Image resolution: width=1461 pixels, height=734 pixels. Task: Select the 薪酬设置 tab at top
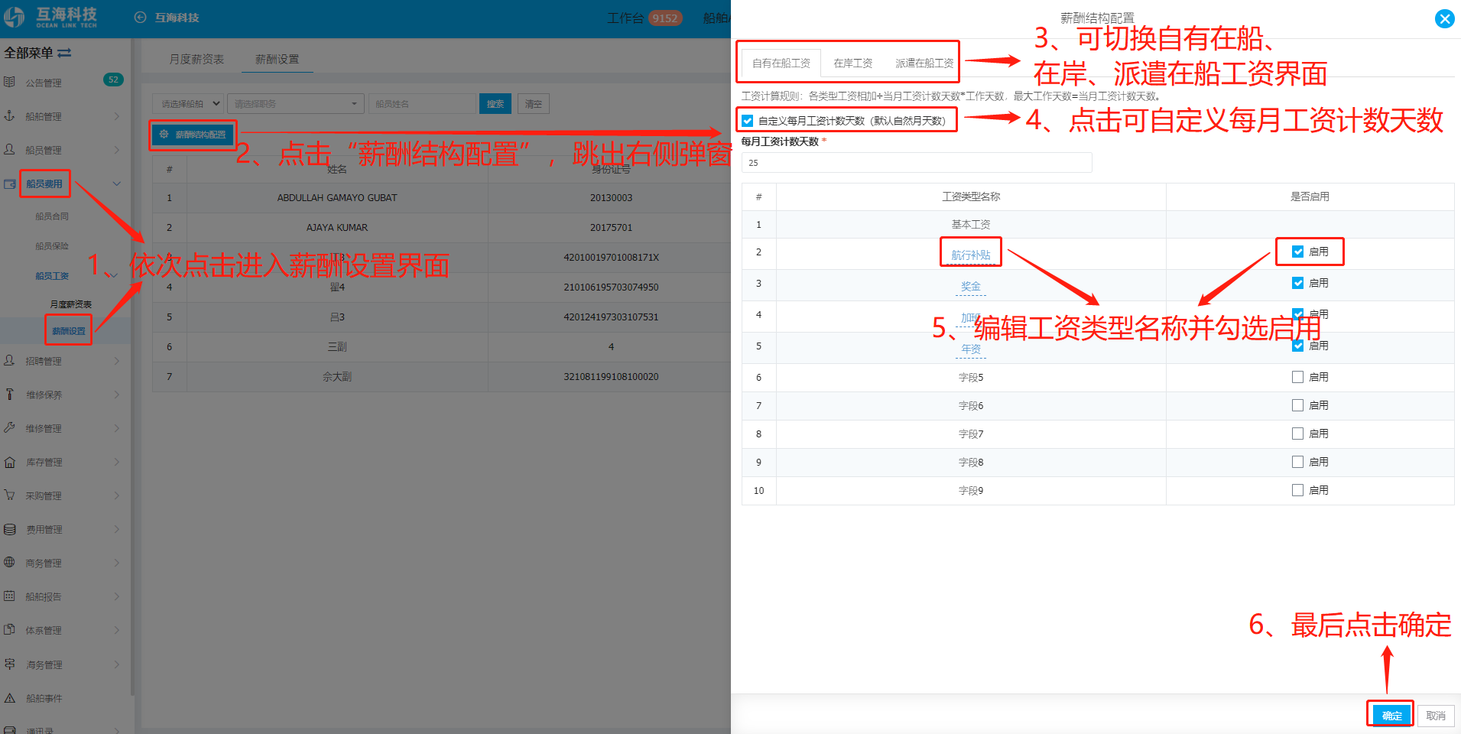click(277, 59)
